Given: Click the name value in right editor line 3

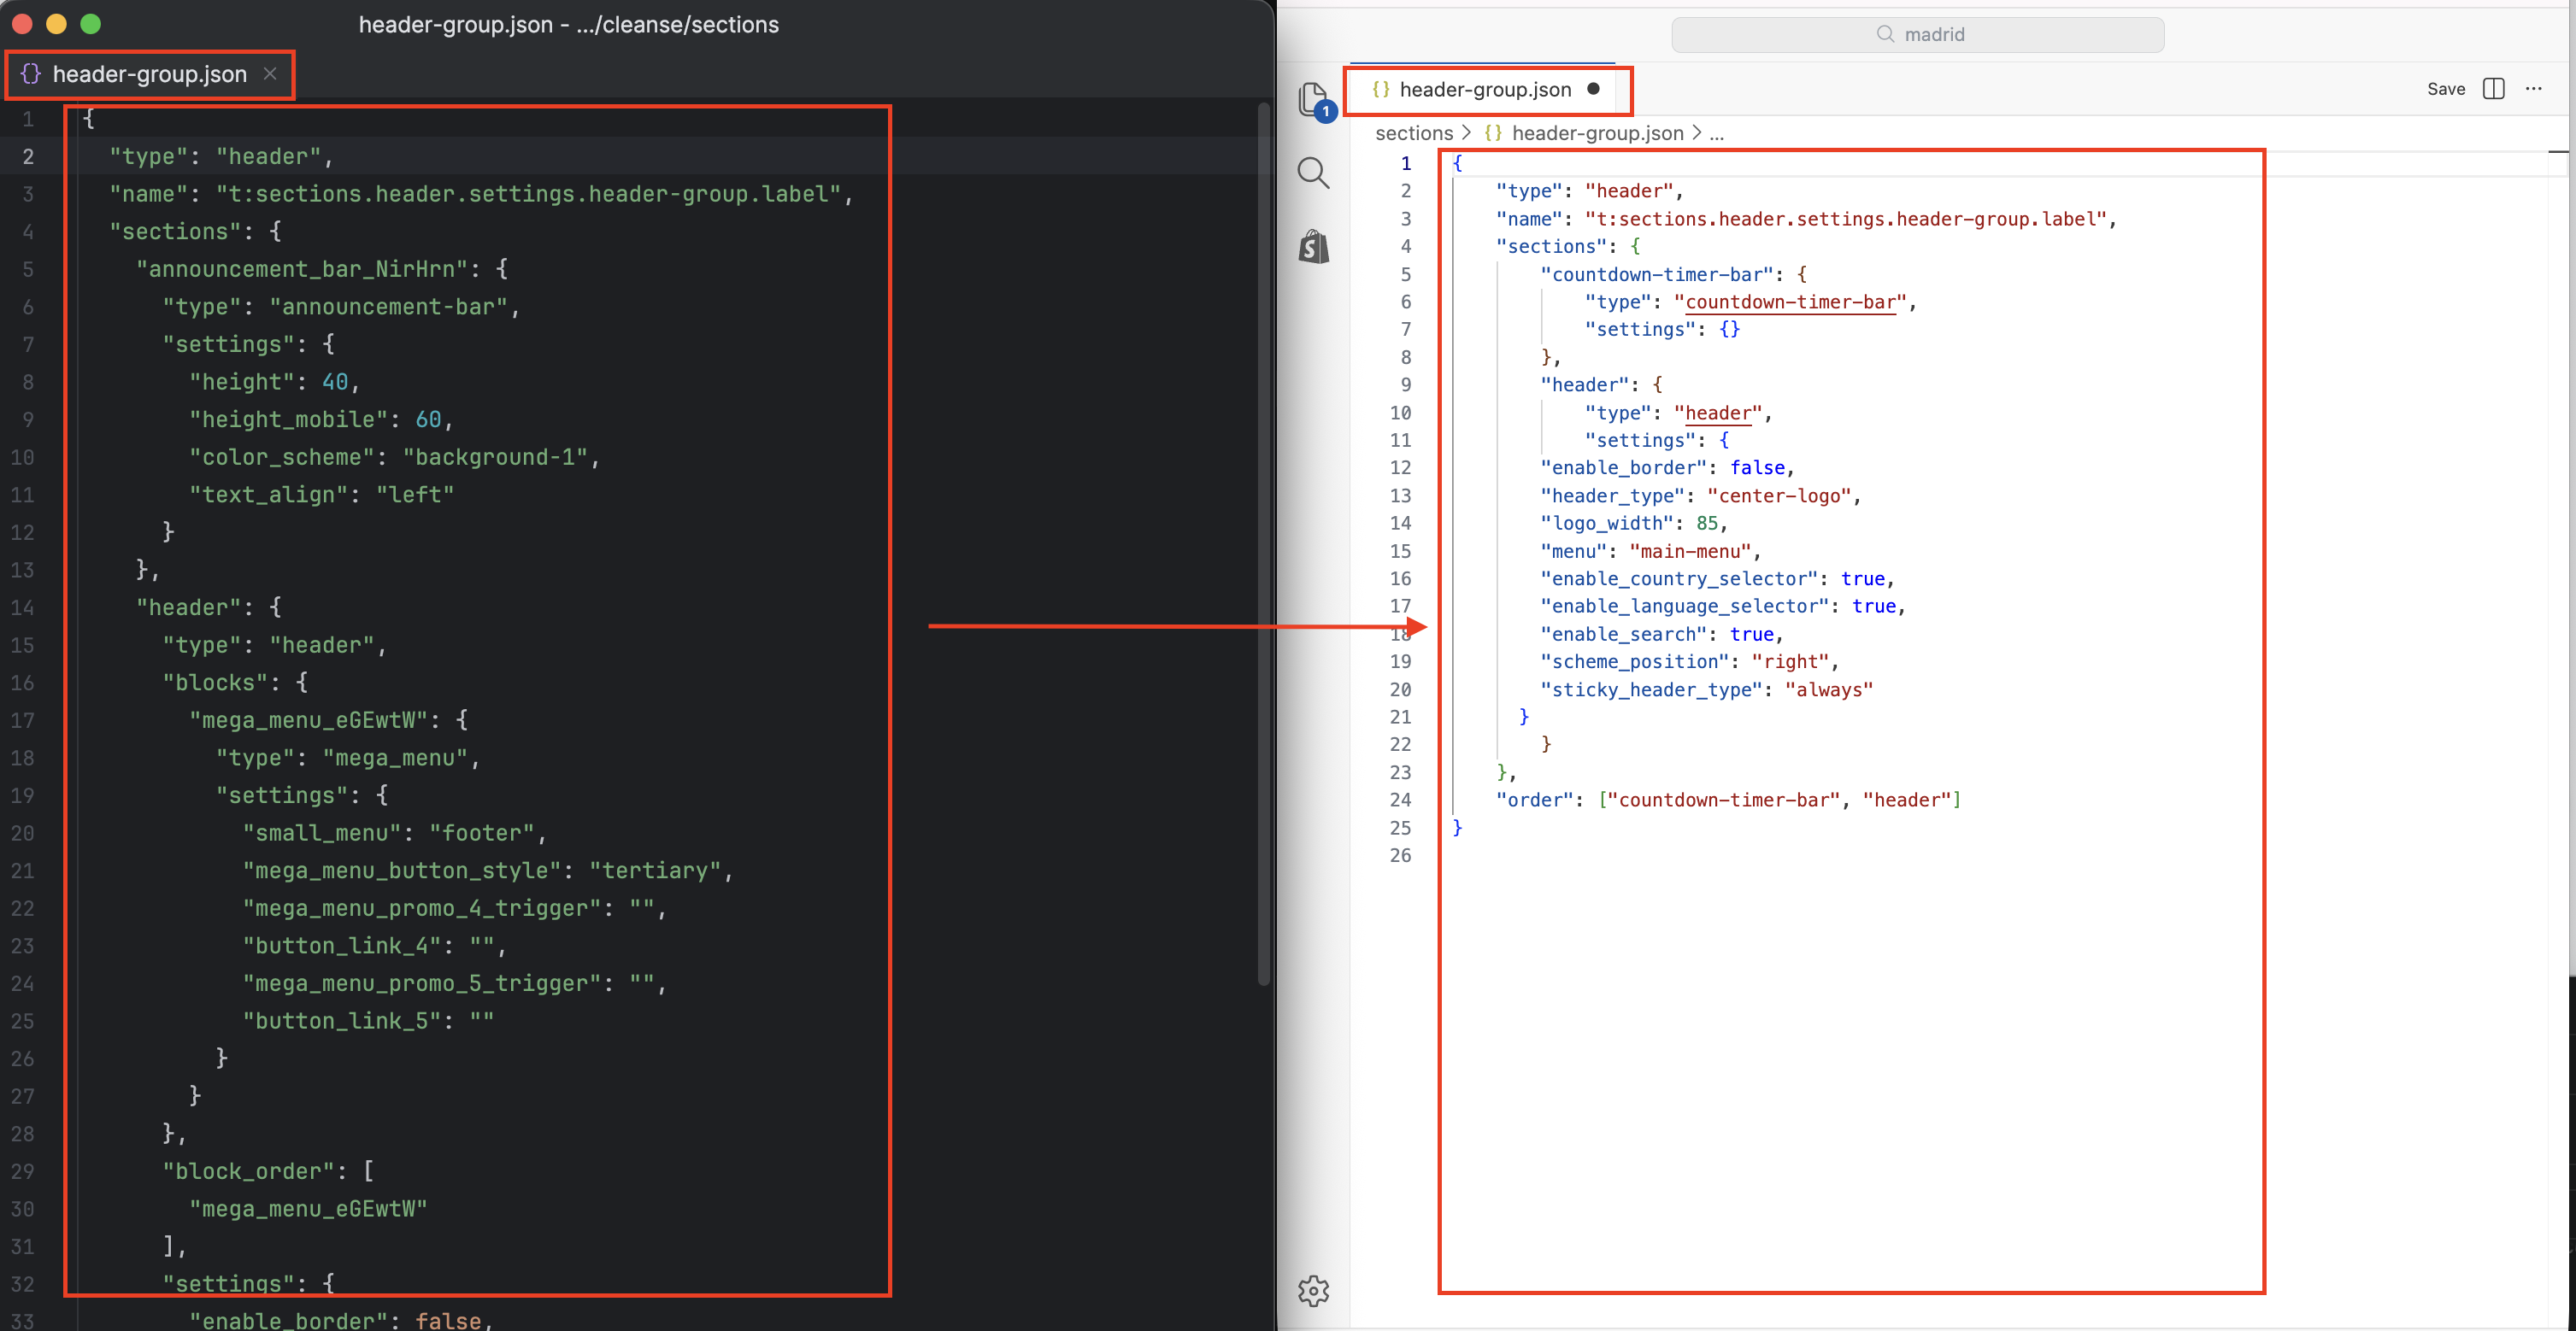Looking at the screenshot, I should 1846,219.
